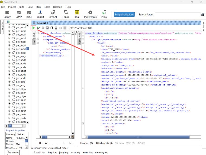
Task: Open the File menu
Action: tap(3, 7)
